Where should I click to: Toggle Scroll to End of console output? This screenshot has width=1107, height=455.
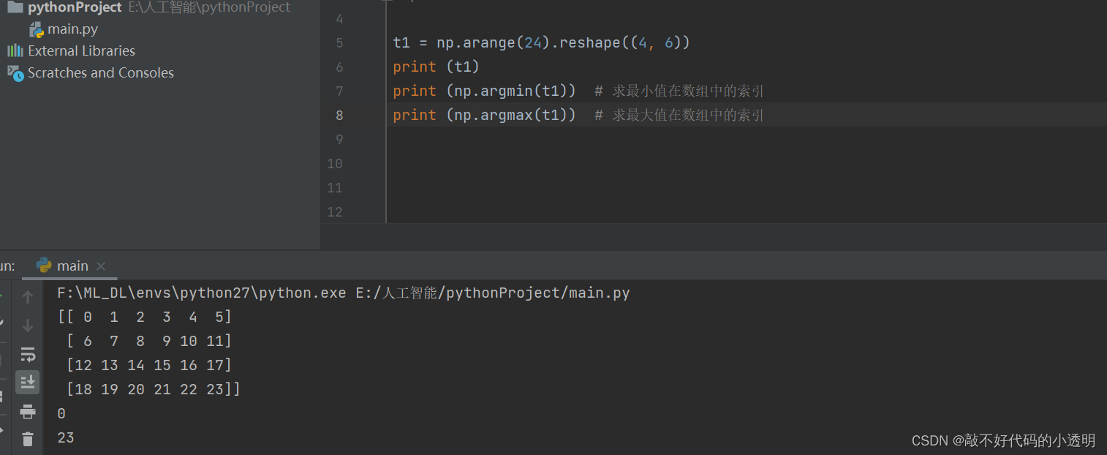[28, 381]
